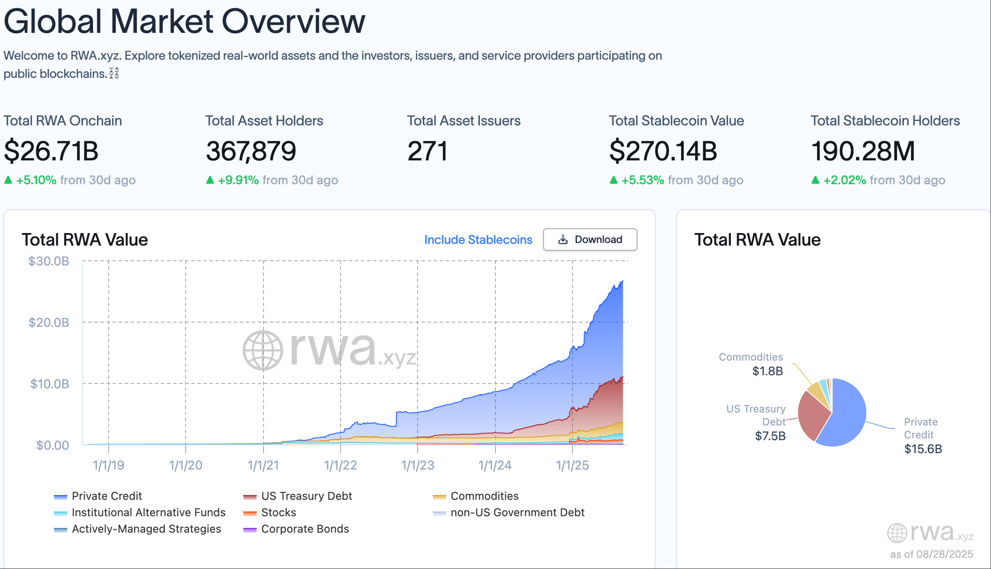The image size is (991, 569).
Task: Click the download icon in Download button
Action: coord(563,240)
